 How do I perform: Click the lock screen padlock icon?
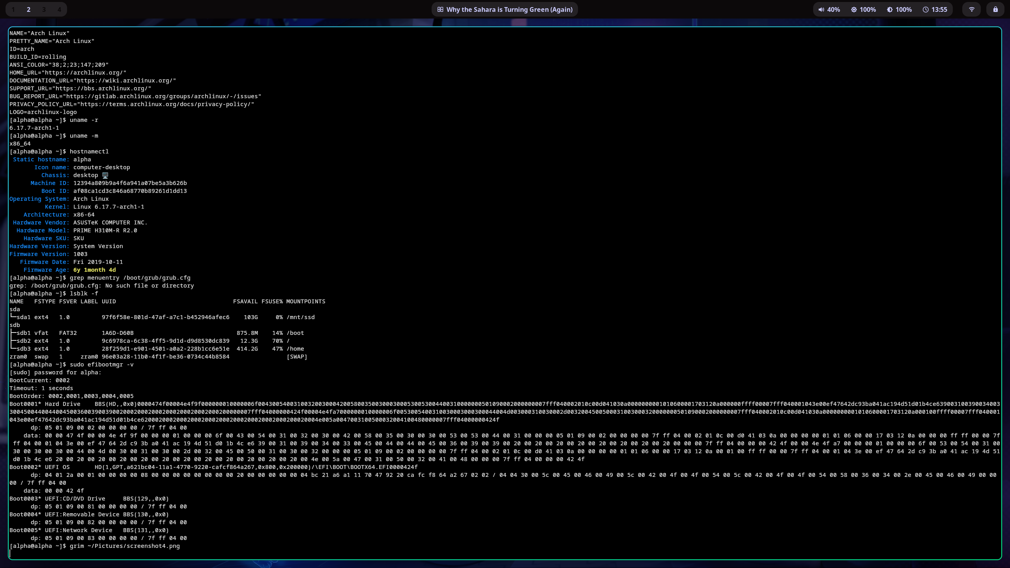[x=995, y=9]
